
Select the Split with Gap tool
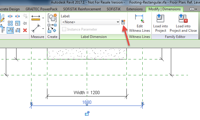click(x=17, y=16)
